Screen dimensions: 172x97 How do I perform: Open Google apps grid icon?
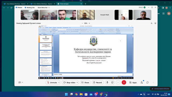pos(163,13)
